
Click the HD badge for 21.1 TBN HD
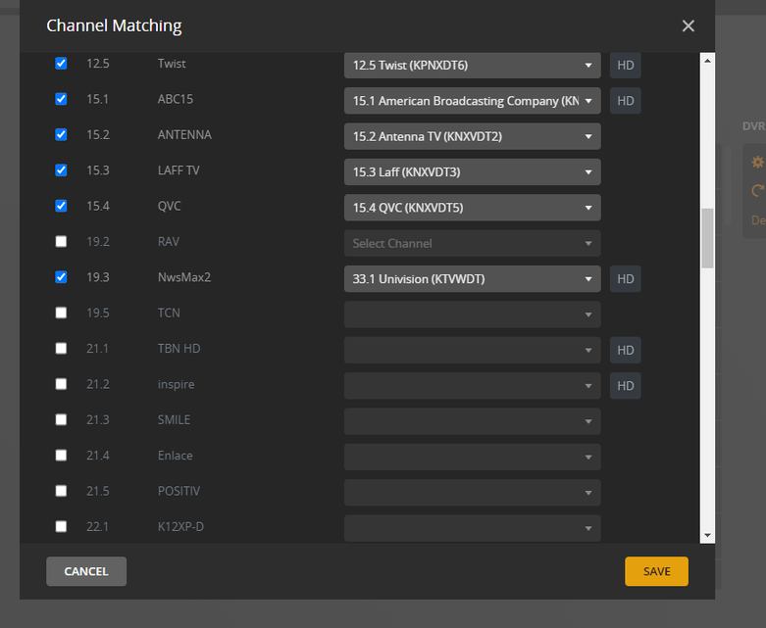coord(625,350)
